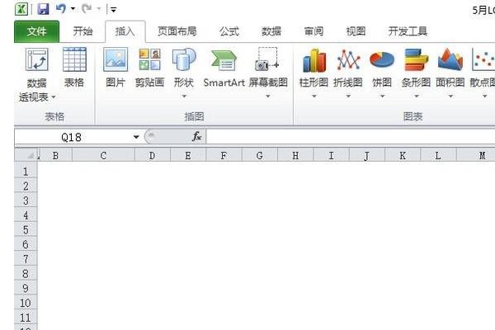Select column I header
Screen dimensions: 495x330
331,155
